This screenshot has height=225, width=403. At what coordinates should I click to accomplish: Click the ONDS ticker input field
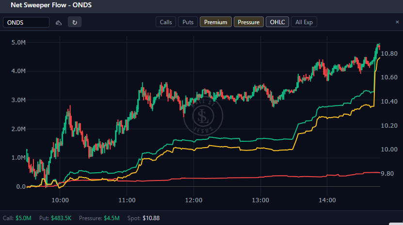click(x=26, y=22)
